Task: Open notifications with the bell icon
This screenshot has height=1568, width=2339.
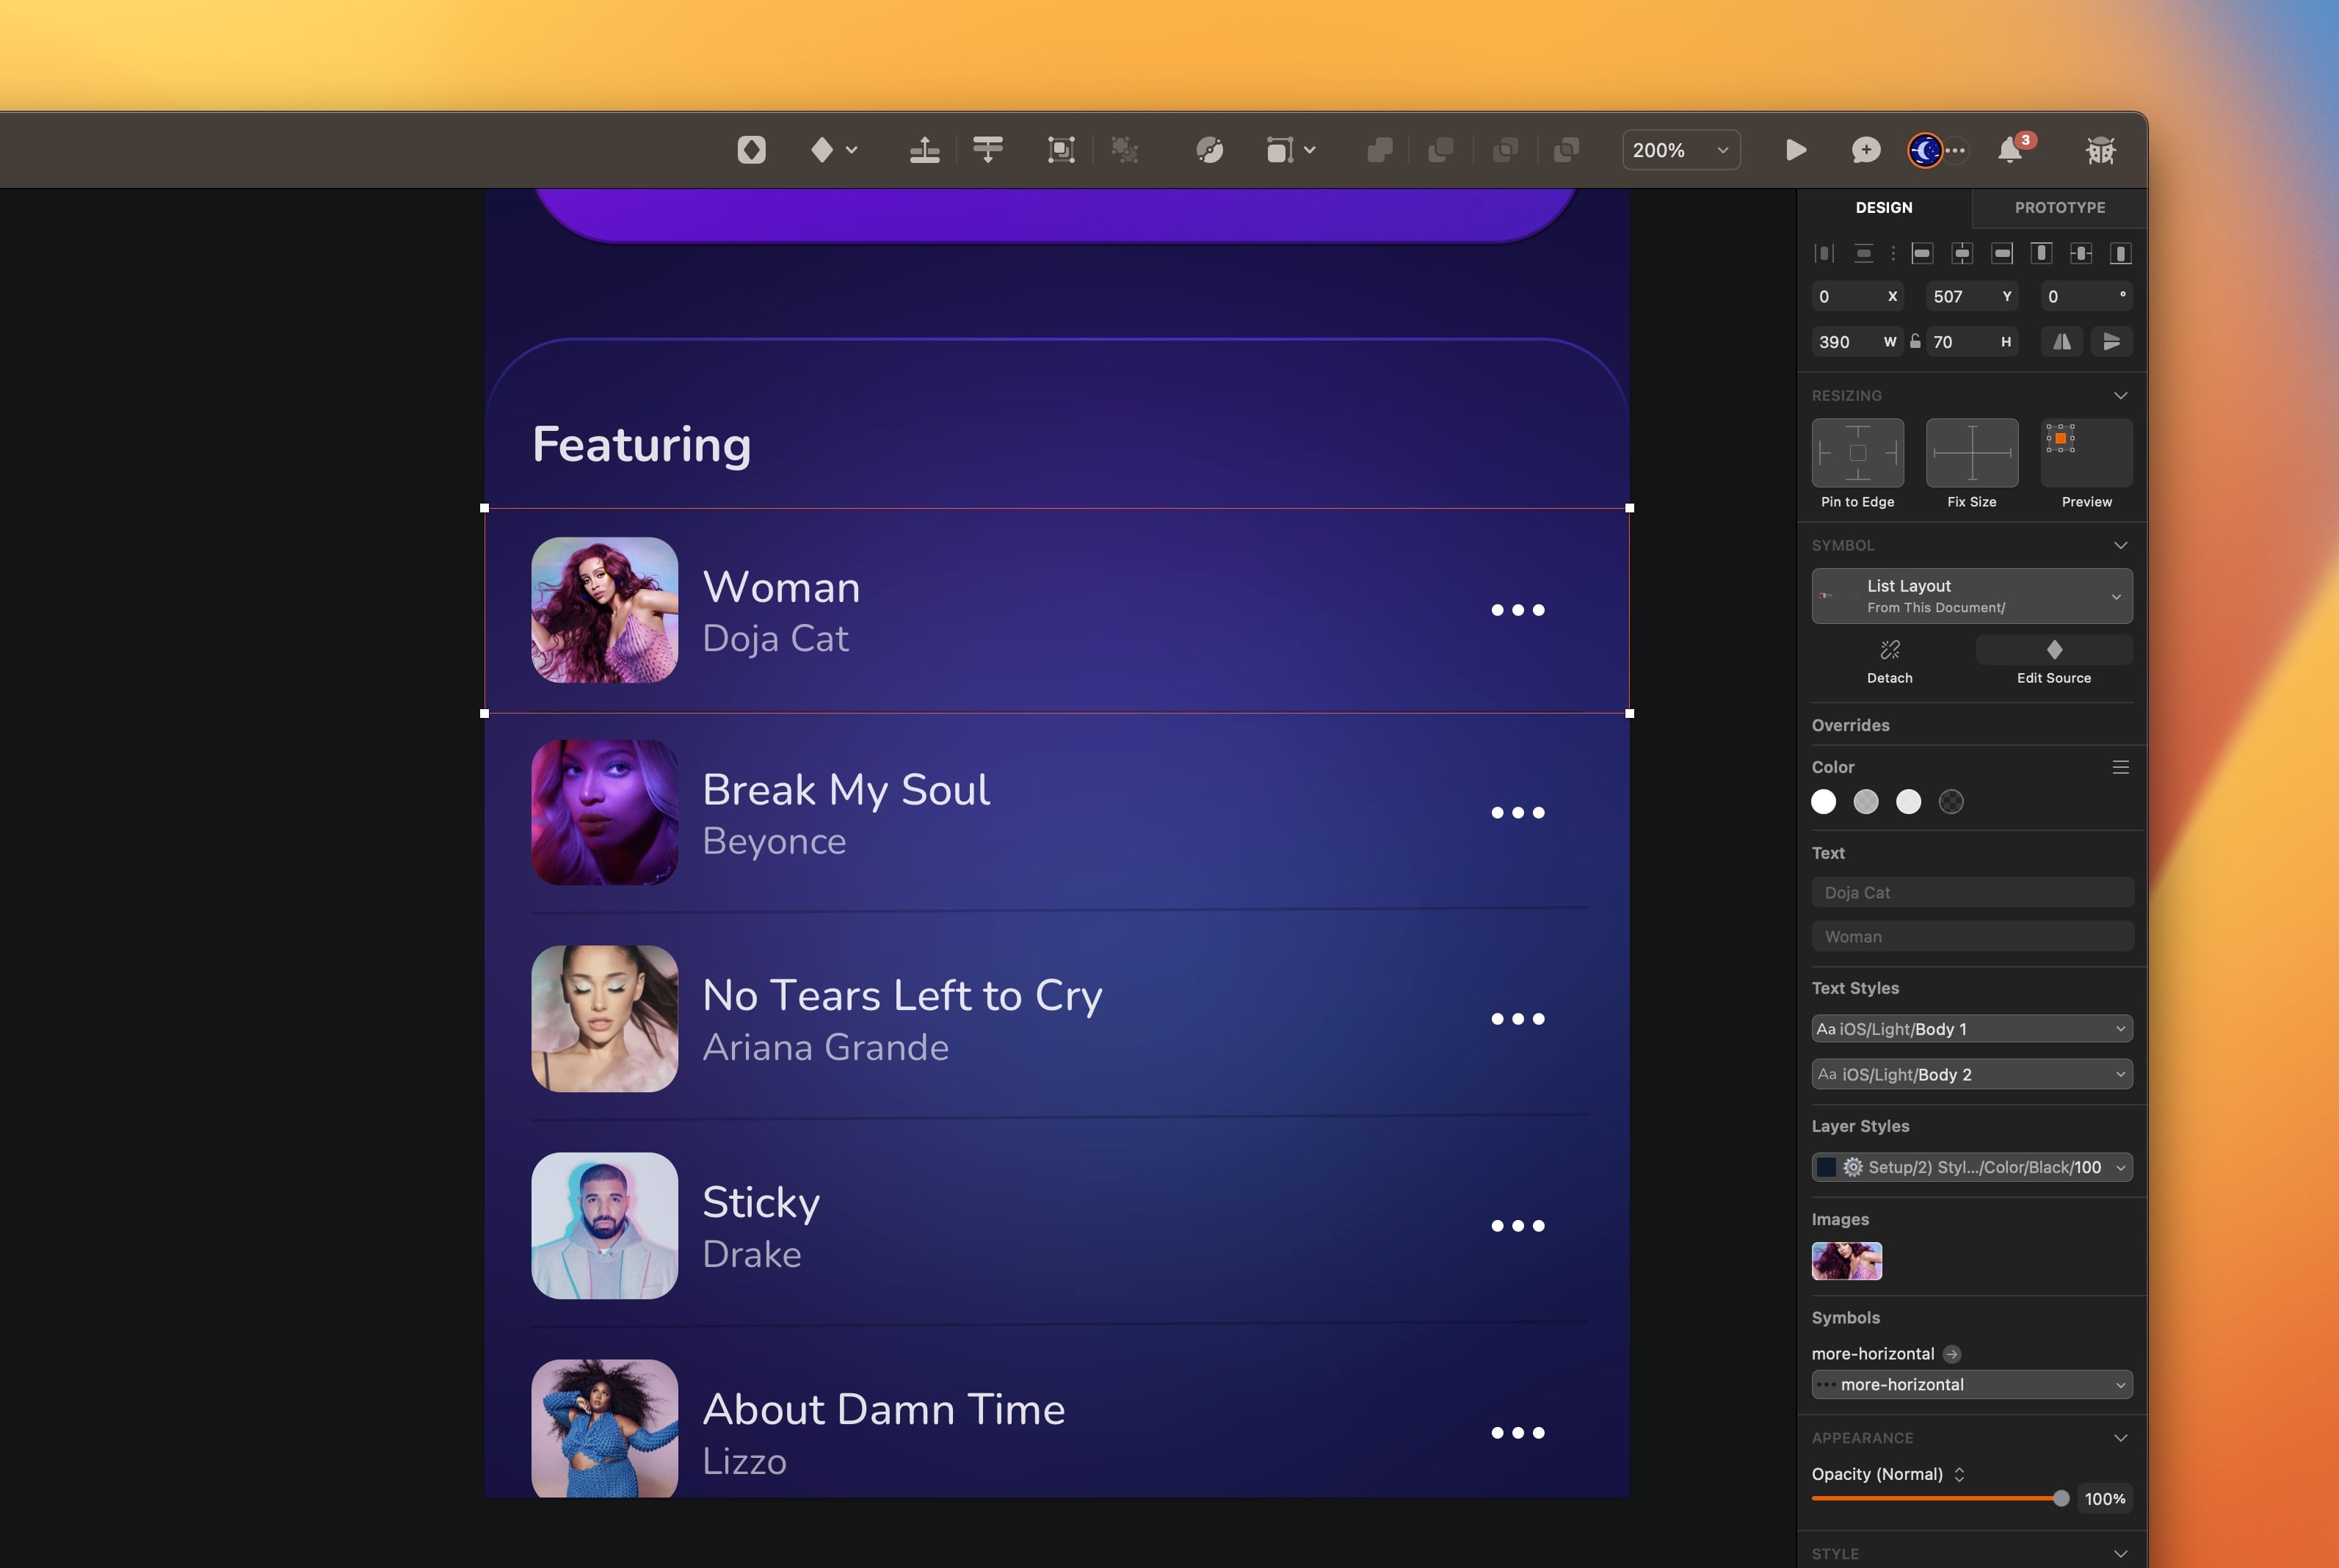Action: click(x=2010, y=150)
